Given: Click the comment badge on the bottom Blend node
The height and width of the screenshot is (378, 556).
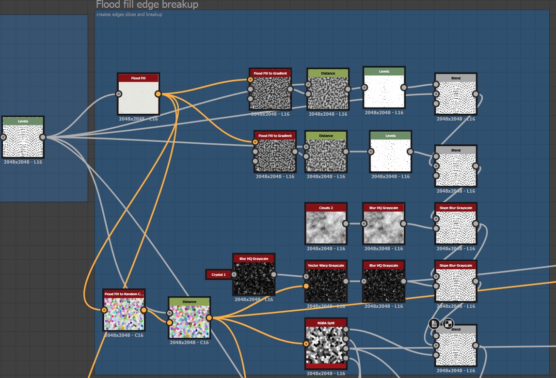Looking at the screenshot, I should pyautogui.click(x=433, y=324).
